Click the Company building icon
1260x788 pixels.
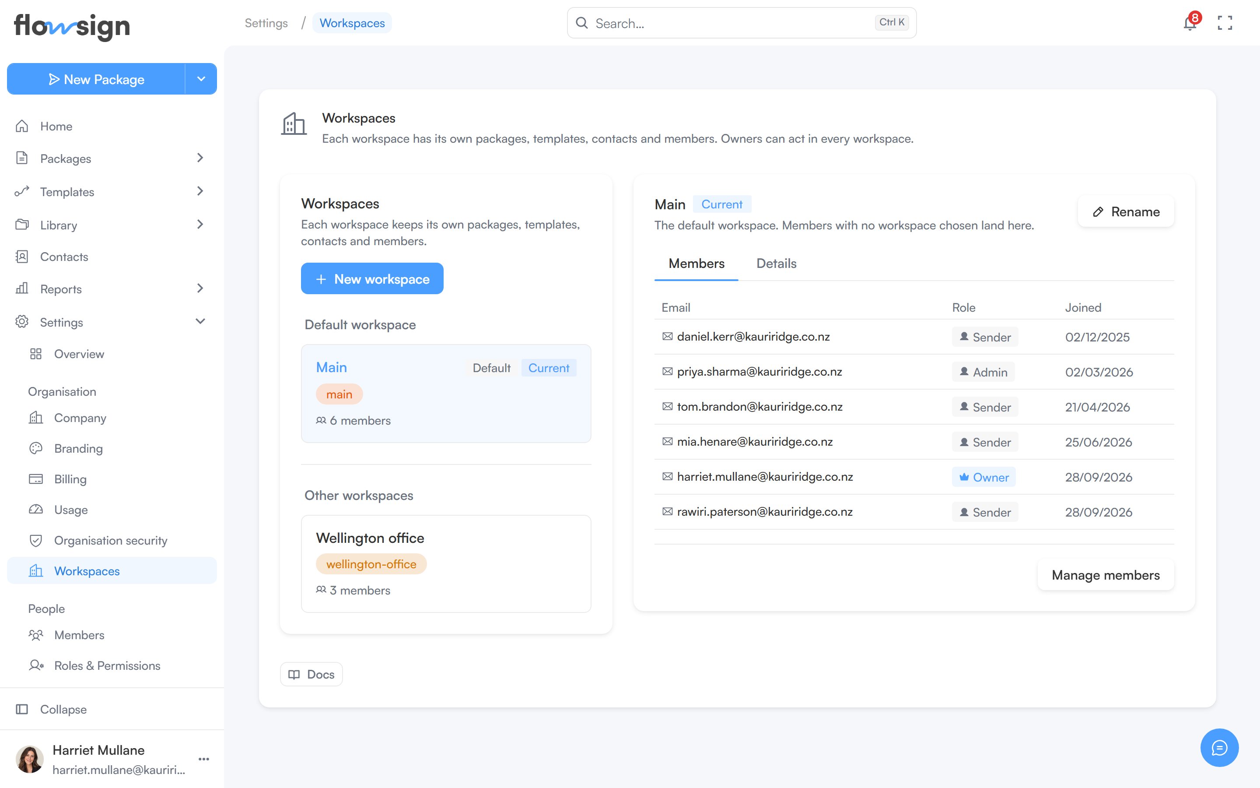[36, 418]
